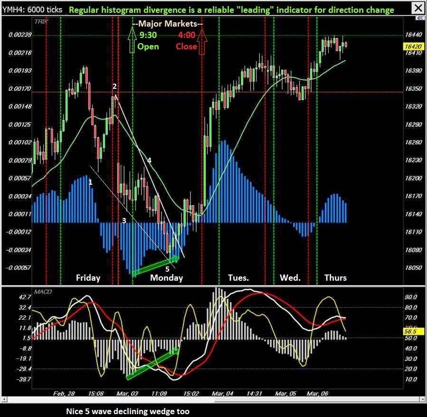This screenshot has width=427, height=417.
Task: Click the '--Major Markets--' annotation text
Action: 168,24
